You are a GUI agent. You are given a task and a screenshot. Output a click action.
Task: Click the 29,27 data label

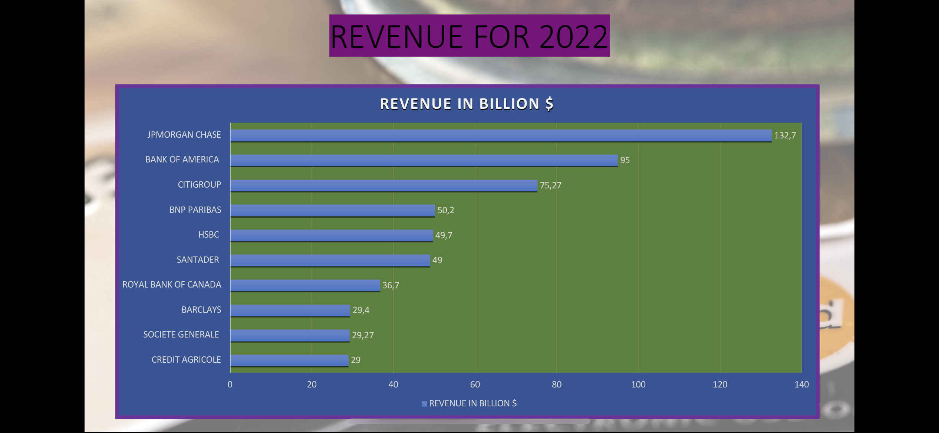pyautogui.click(x=363, y=335)
